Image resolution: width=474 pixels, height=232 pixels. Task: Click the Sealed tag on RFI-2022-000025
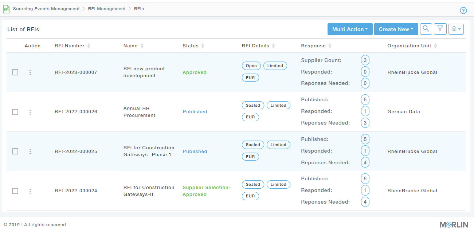(x=253, y=145)
